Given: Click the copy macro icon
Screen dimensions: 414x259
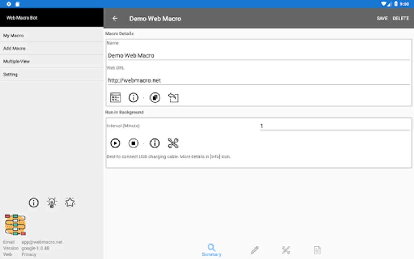Looking at the screenshot, I should pos(155,98).
